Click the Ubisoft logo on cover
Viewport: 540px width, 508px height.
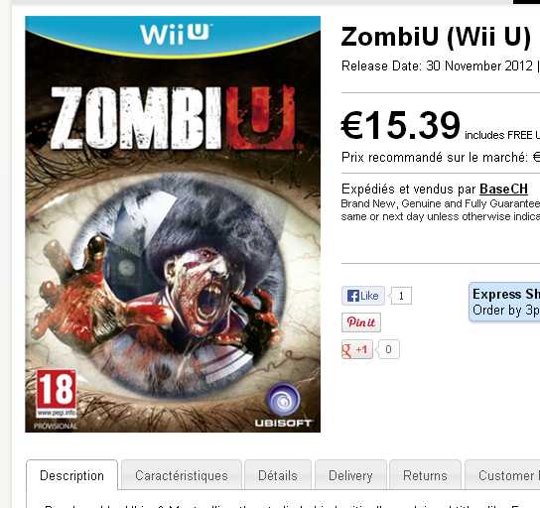(283, 406)
